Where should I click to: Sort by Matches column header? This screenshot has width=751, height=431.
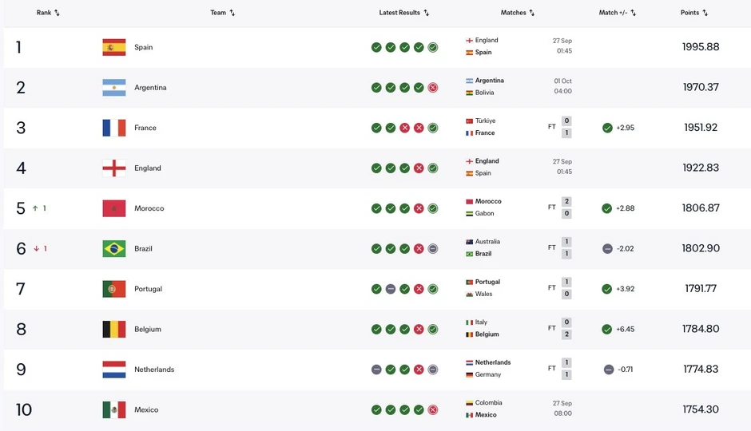(x=517, y=13)
